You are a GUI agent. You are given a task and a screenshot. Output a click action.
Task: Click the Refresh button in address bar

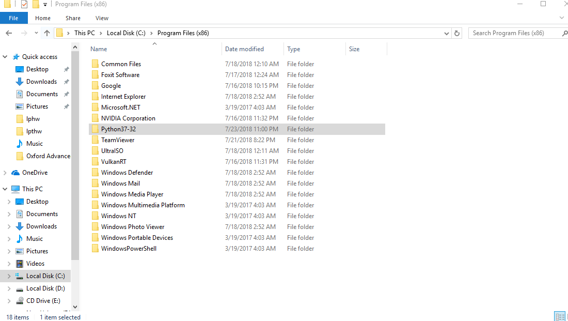[x=456, y=33]
